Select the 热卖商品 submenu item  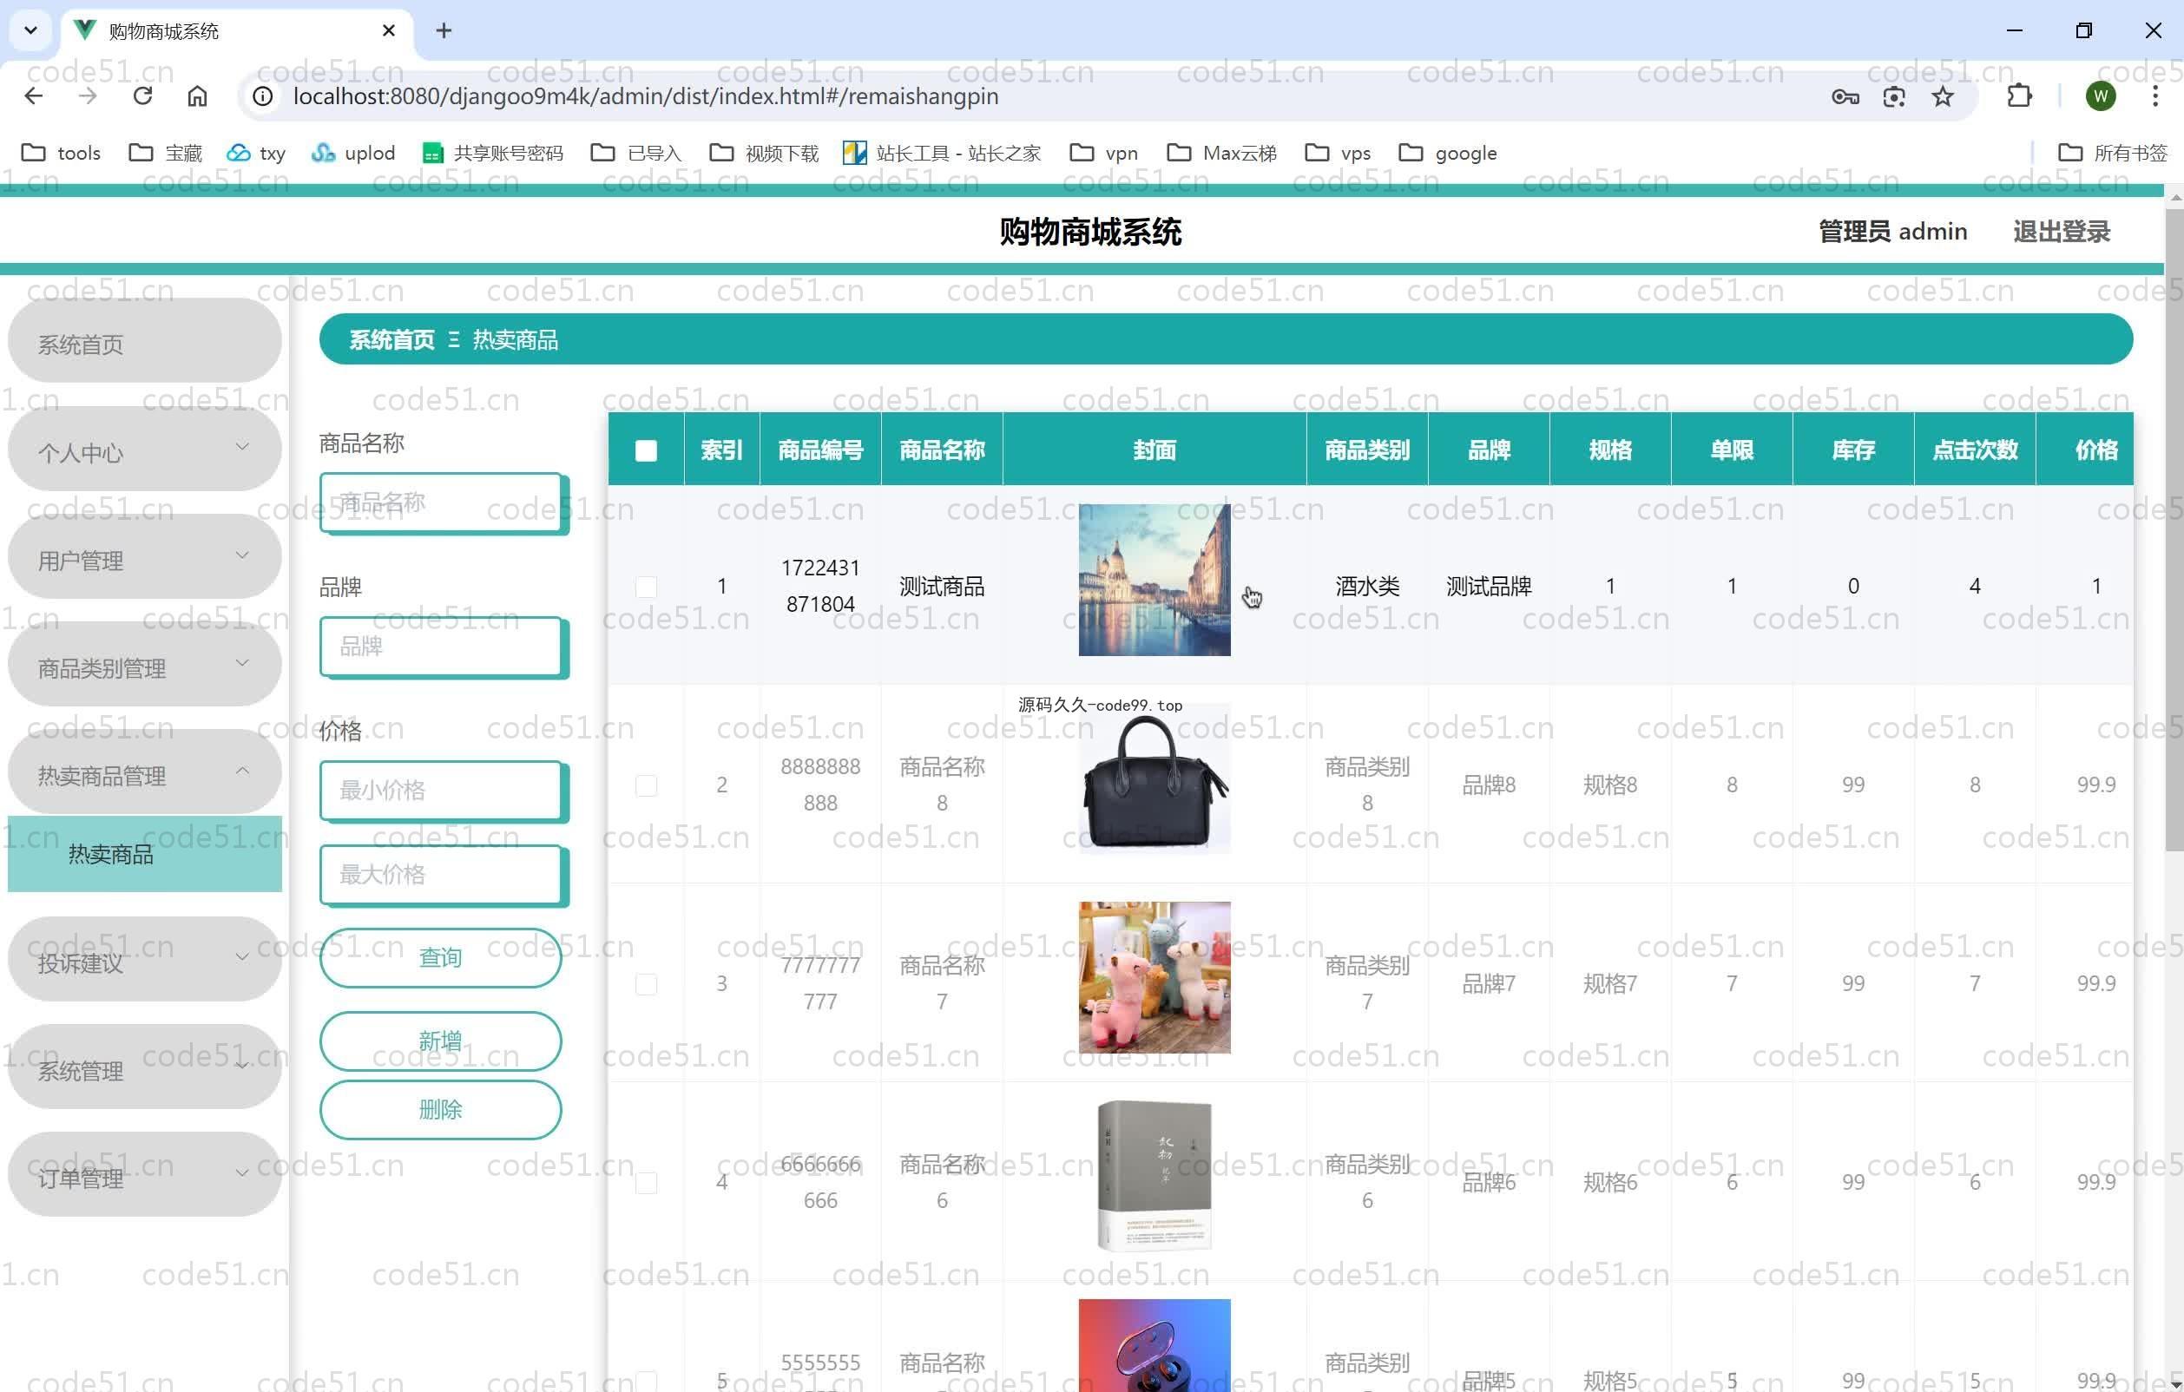click(144, 854)
